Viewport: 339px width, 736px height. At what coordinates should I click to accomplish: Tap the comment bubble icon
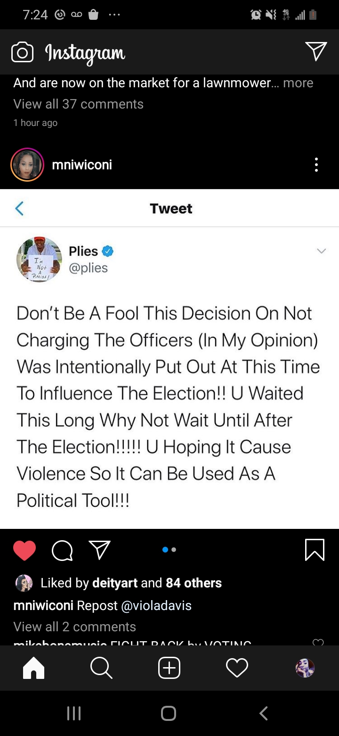62,550
